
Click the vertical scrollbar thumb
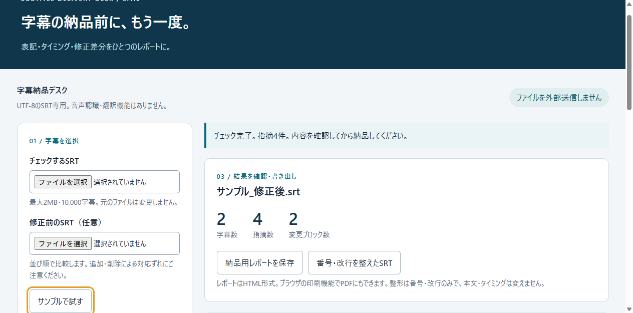[629, 62]
